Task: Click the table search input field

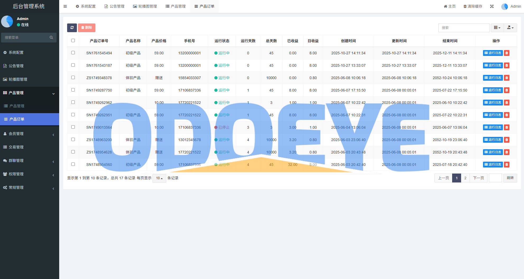Action: tap(464, 28)
